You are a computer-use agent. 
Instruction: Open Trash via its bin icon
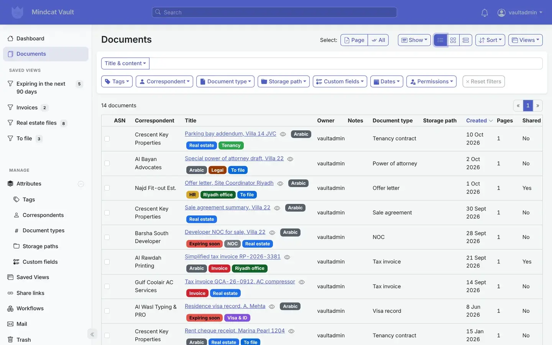[x=10, y=340]
